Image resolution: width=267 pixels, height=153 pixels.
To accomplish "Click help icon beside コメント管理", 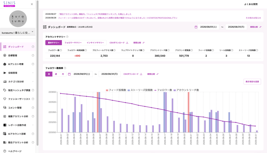I will coord(33,107).
